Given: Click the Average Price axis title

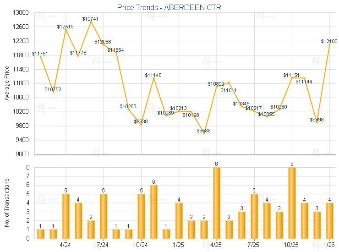Looking at the screenshot, I should click(x=7, y=83).
